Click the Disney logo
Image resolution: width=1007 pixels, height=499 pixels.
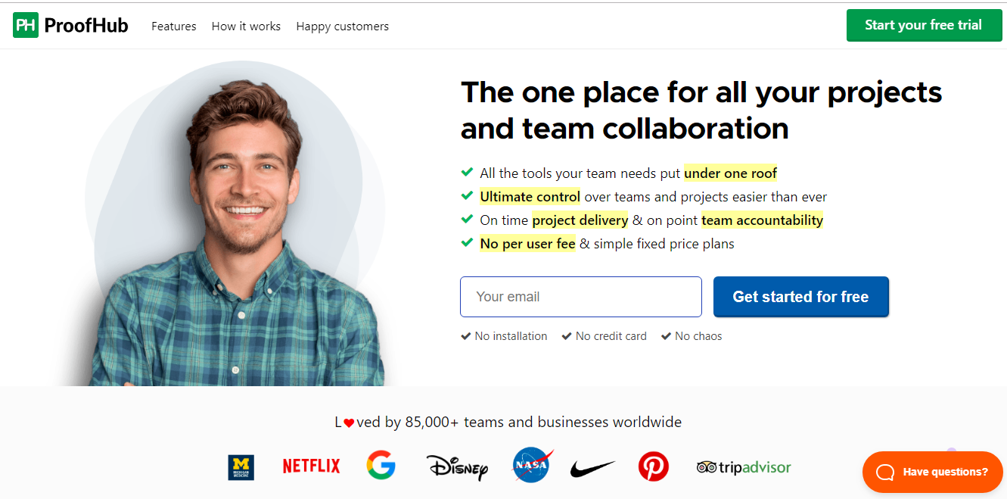(x=457, y=466)
